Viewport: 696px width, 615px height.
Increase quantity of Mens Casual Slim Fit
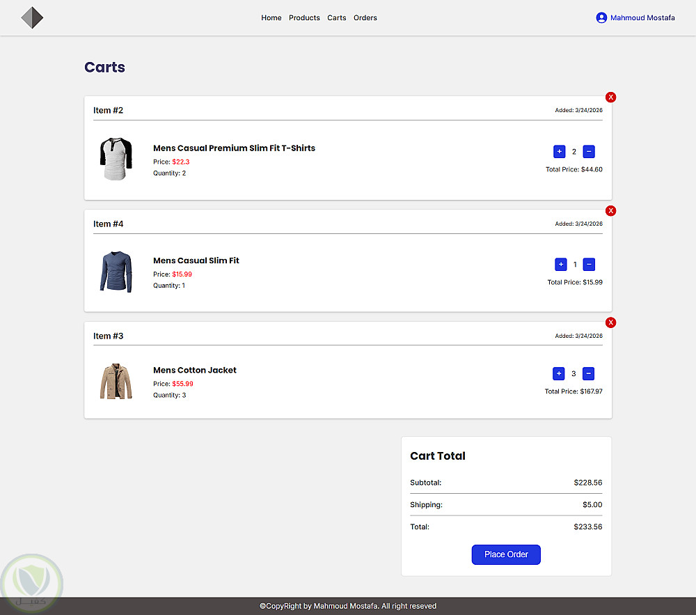[x=560, y=264]
